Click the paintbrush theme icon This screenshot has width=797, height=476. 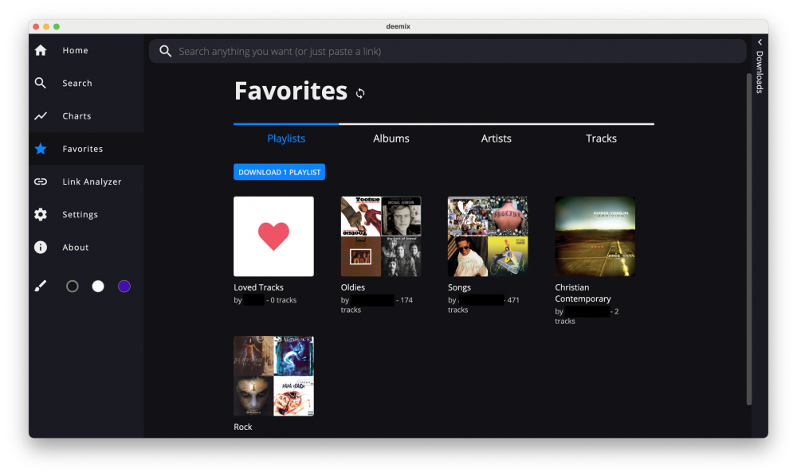41,287
